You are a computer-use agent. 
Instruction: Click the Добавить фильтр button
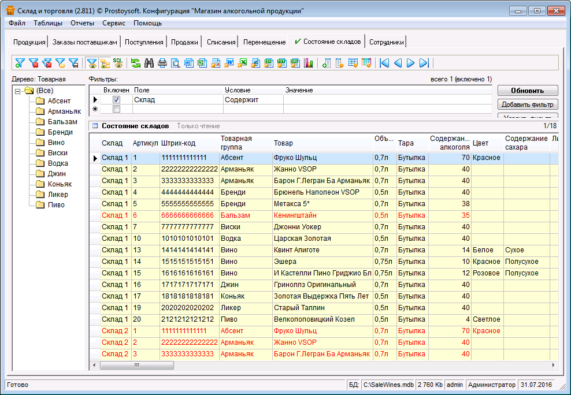click(528, 105)
